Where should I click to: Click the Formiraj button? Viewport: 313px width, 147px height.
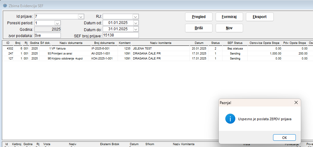pos(229,17)
